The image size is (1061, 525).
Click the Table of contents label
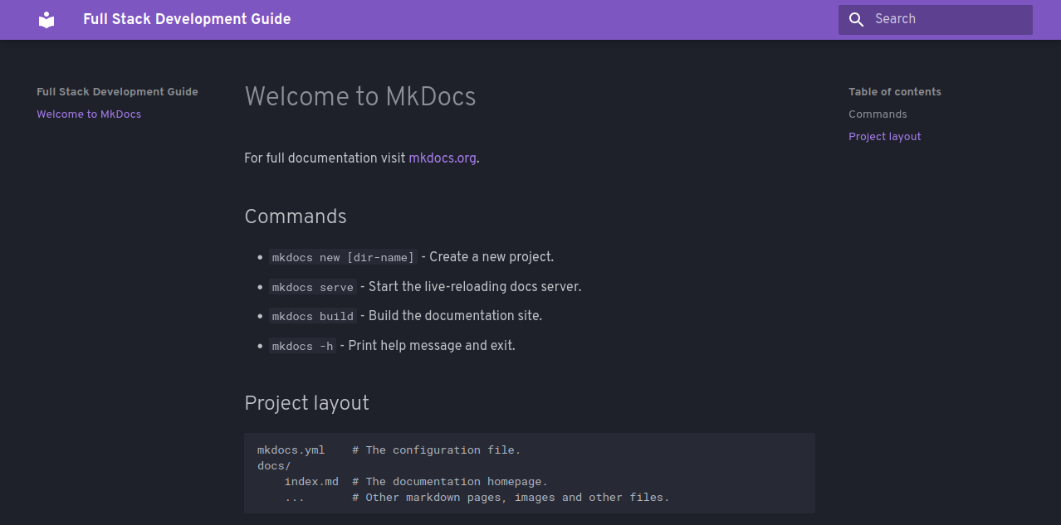point(895,92)
